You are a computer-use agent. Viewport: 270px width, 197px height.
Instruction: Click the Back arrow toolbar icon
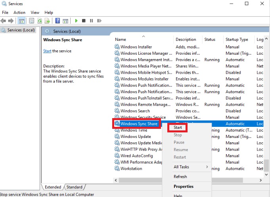coord(3,21)
